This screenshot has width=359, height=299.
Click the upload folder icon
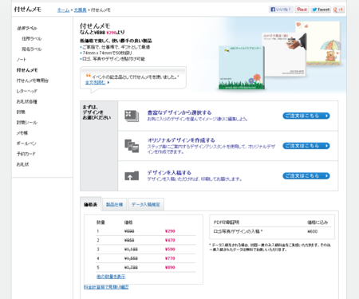pyautogui.click(x=132, y=175)
